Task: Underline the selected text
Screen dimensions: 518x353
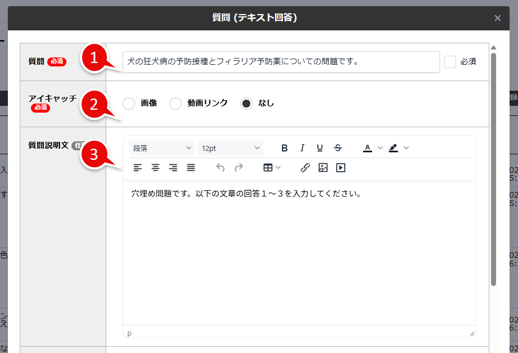Action: point(319,148)
